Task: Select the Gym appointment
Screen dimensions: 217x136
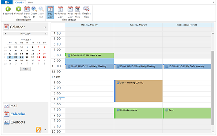Action: [x=187, y=113]
